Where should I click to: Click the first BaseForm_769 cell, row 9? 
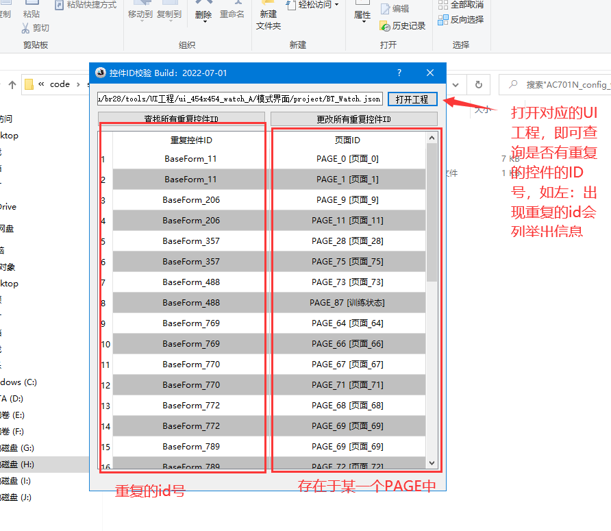tap(191, 323)
